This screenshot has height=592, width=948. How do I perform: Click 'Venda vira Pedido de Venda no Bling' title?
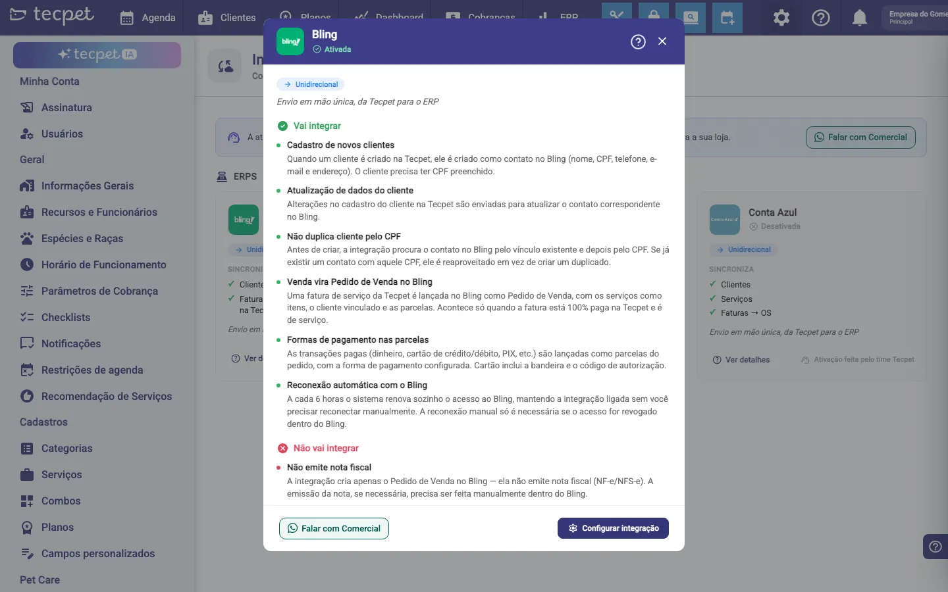coord(359,282)
